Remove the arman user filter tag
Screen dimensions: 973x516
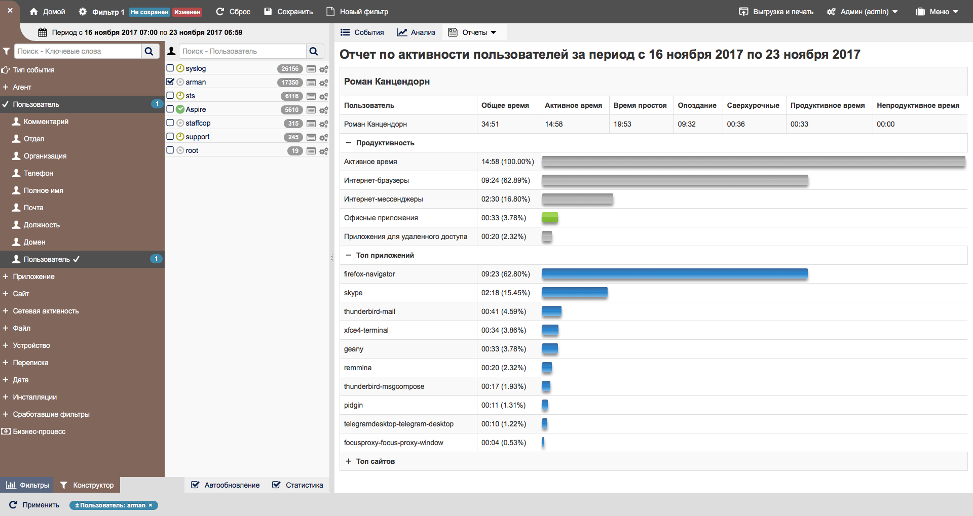(x=151, y=505)
